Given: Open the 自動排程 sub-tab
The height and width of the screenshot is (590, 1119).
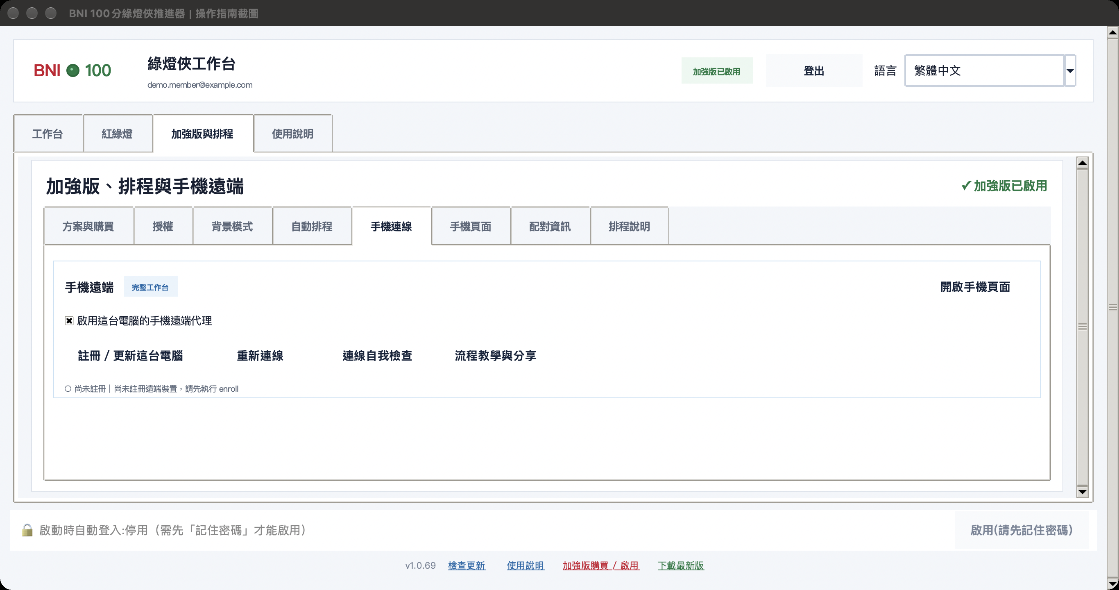Looking at the screenshot, I should pos(312,226).
